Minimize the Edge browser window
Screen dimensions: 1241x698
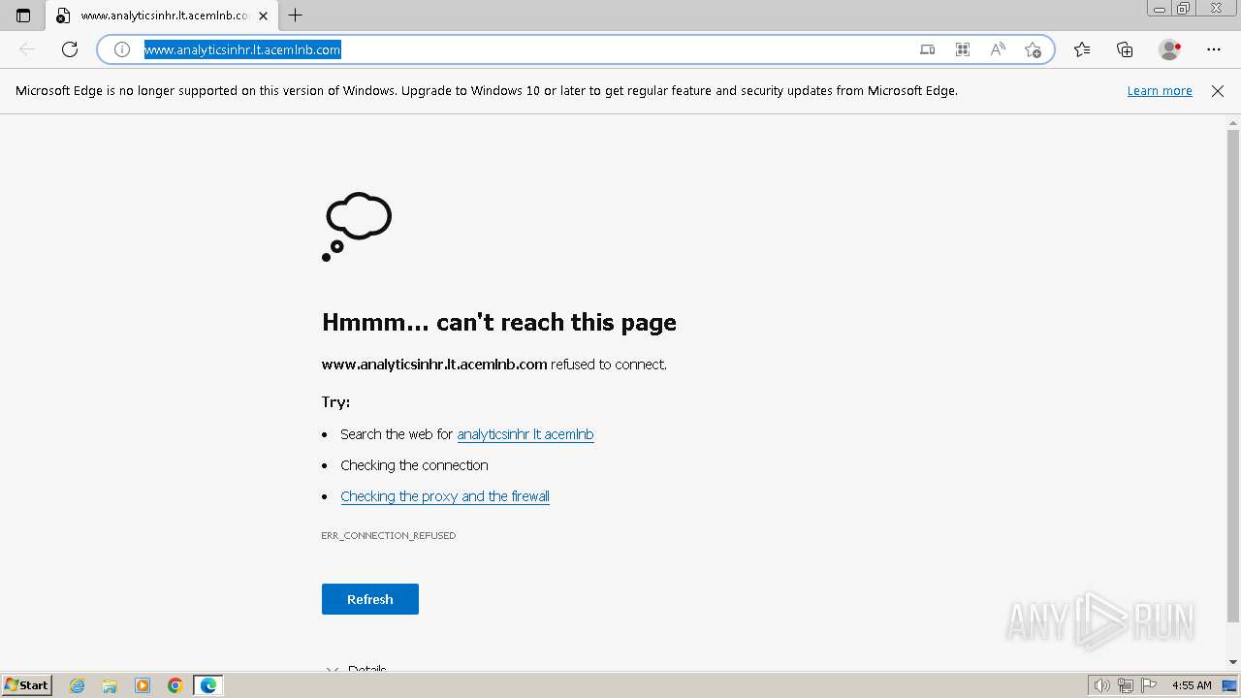[x=1160, y=9]
